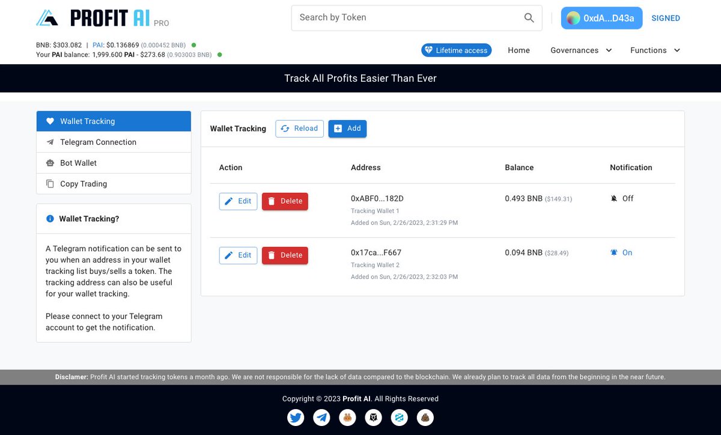Turn on notification for wallet 0xABF0...182D
The image size is (721, 435).
(x=622, y=198)
